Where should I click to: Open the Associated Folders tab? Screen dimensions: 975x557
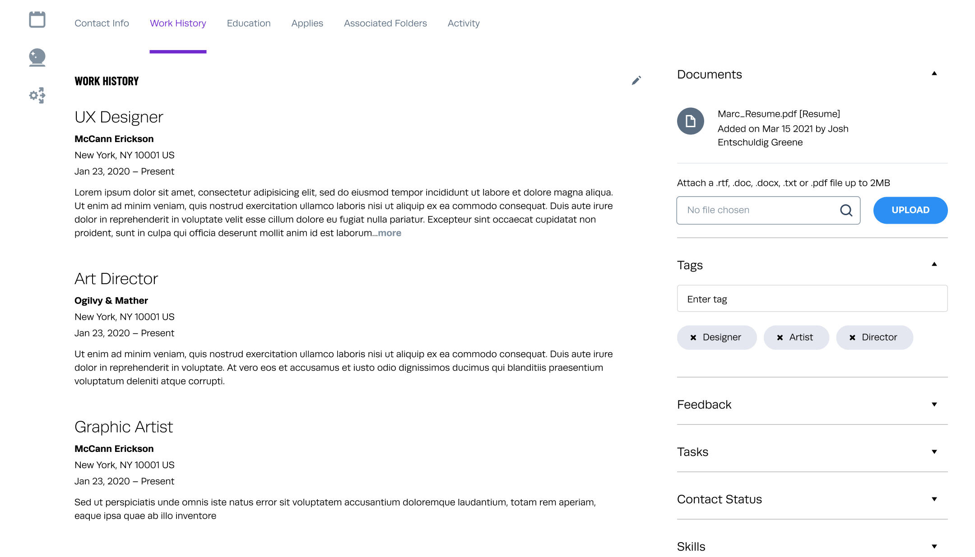(385, 23)
